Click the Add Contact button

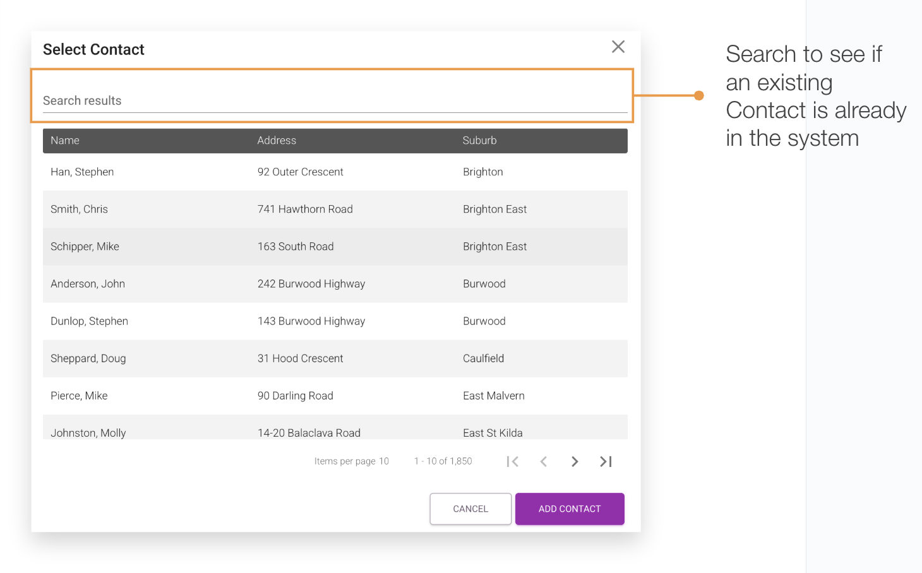[569, 509]
